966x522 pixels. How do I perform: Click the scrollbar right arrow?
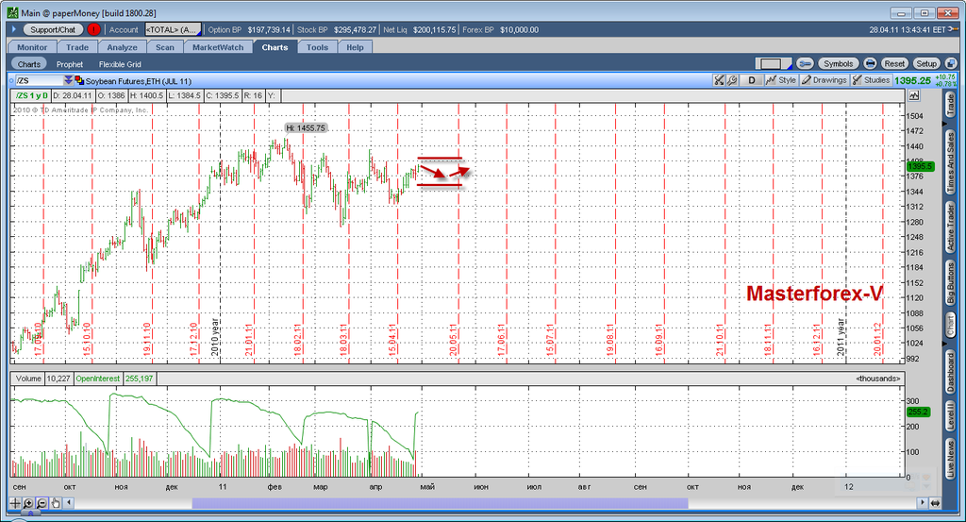pos(923,503)
